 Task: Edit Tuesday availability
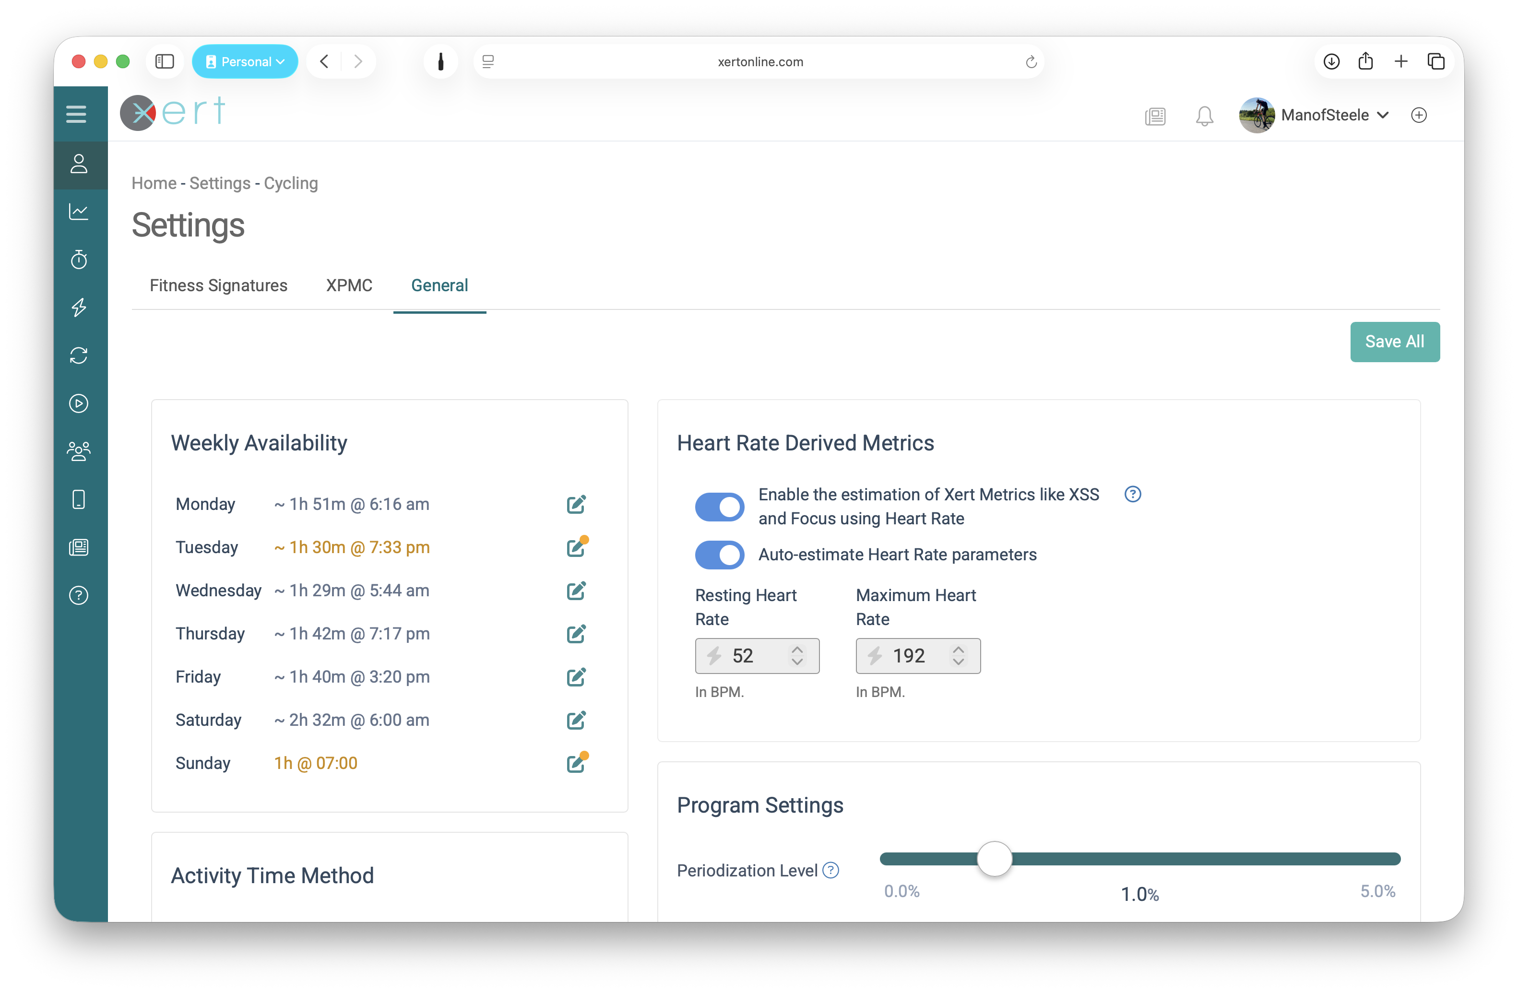click(x=577, y=547)
